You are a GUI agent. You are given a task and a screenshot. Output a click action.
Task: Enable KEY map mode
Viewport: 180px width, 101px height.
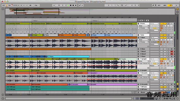159,5
